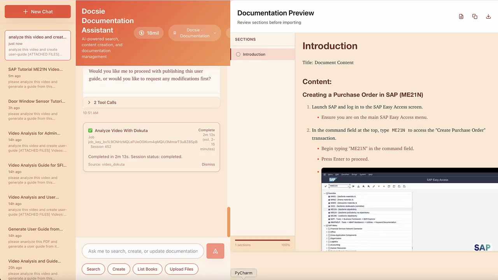Click the download documentation icon top right
Screen dimensions: 498x280
(488, 16)
